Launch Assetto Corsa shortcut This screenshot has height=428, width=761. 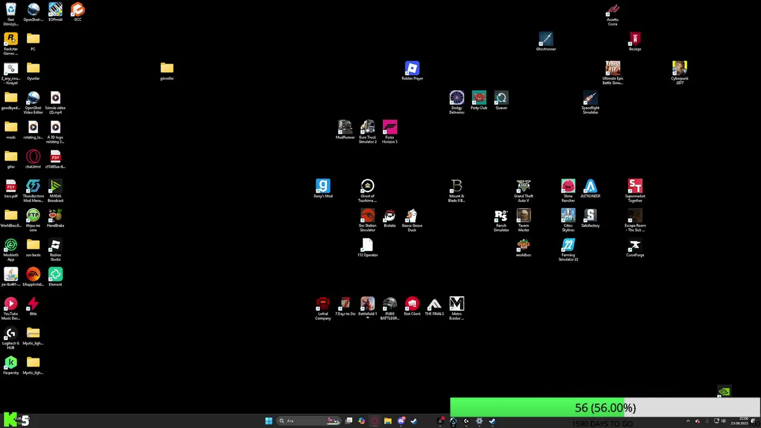point(612,14)
